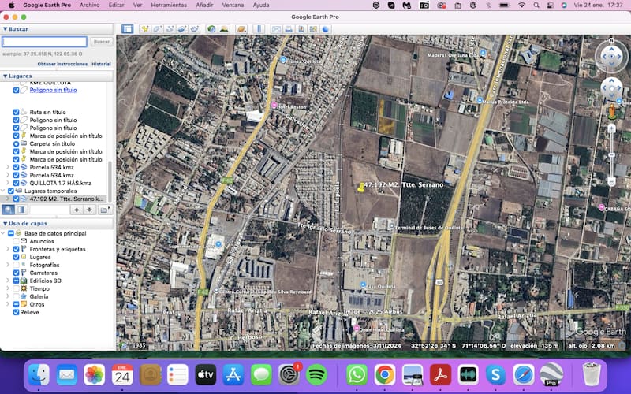Uncheck the Ruta sin título checkbox

point(16,112)
